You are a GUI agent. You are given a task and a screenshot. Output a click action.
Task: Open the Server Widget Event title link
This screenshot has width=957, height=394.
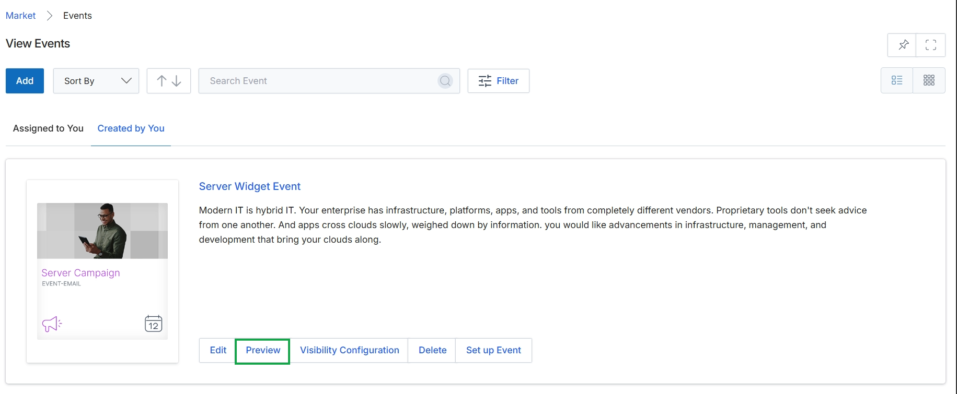[250, 186]
